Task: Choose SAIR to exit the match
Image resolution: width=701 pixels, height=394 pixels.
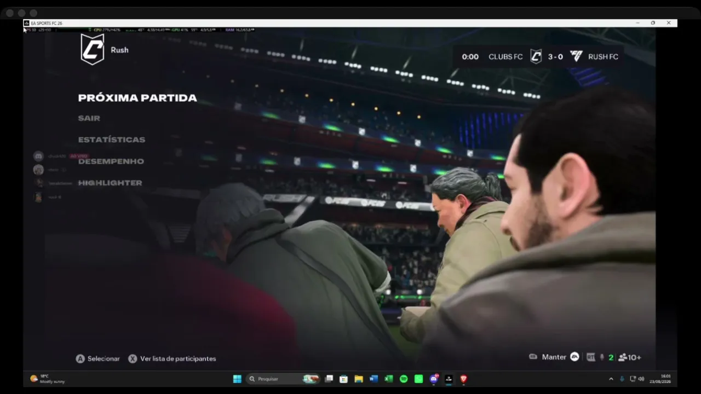Action: coord(89,118)
